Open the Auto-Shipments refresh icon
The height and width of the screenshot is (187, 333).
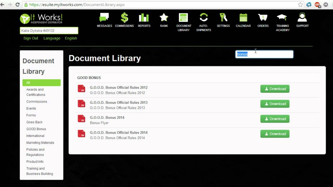(x=203, y=17)
